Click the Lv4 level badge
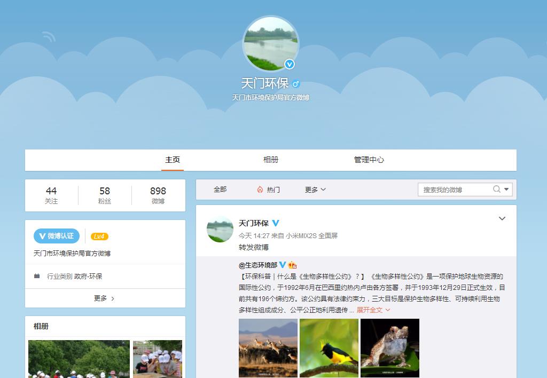Image resolution: width=547 pixels, height=378 pixels. [x=99, y=237]
